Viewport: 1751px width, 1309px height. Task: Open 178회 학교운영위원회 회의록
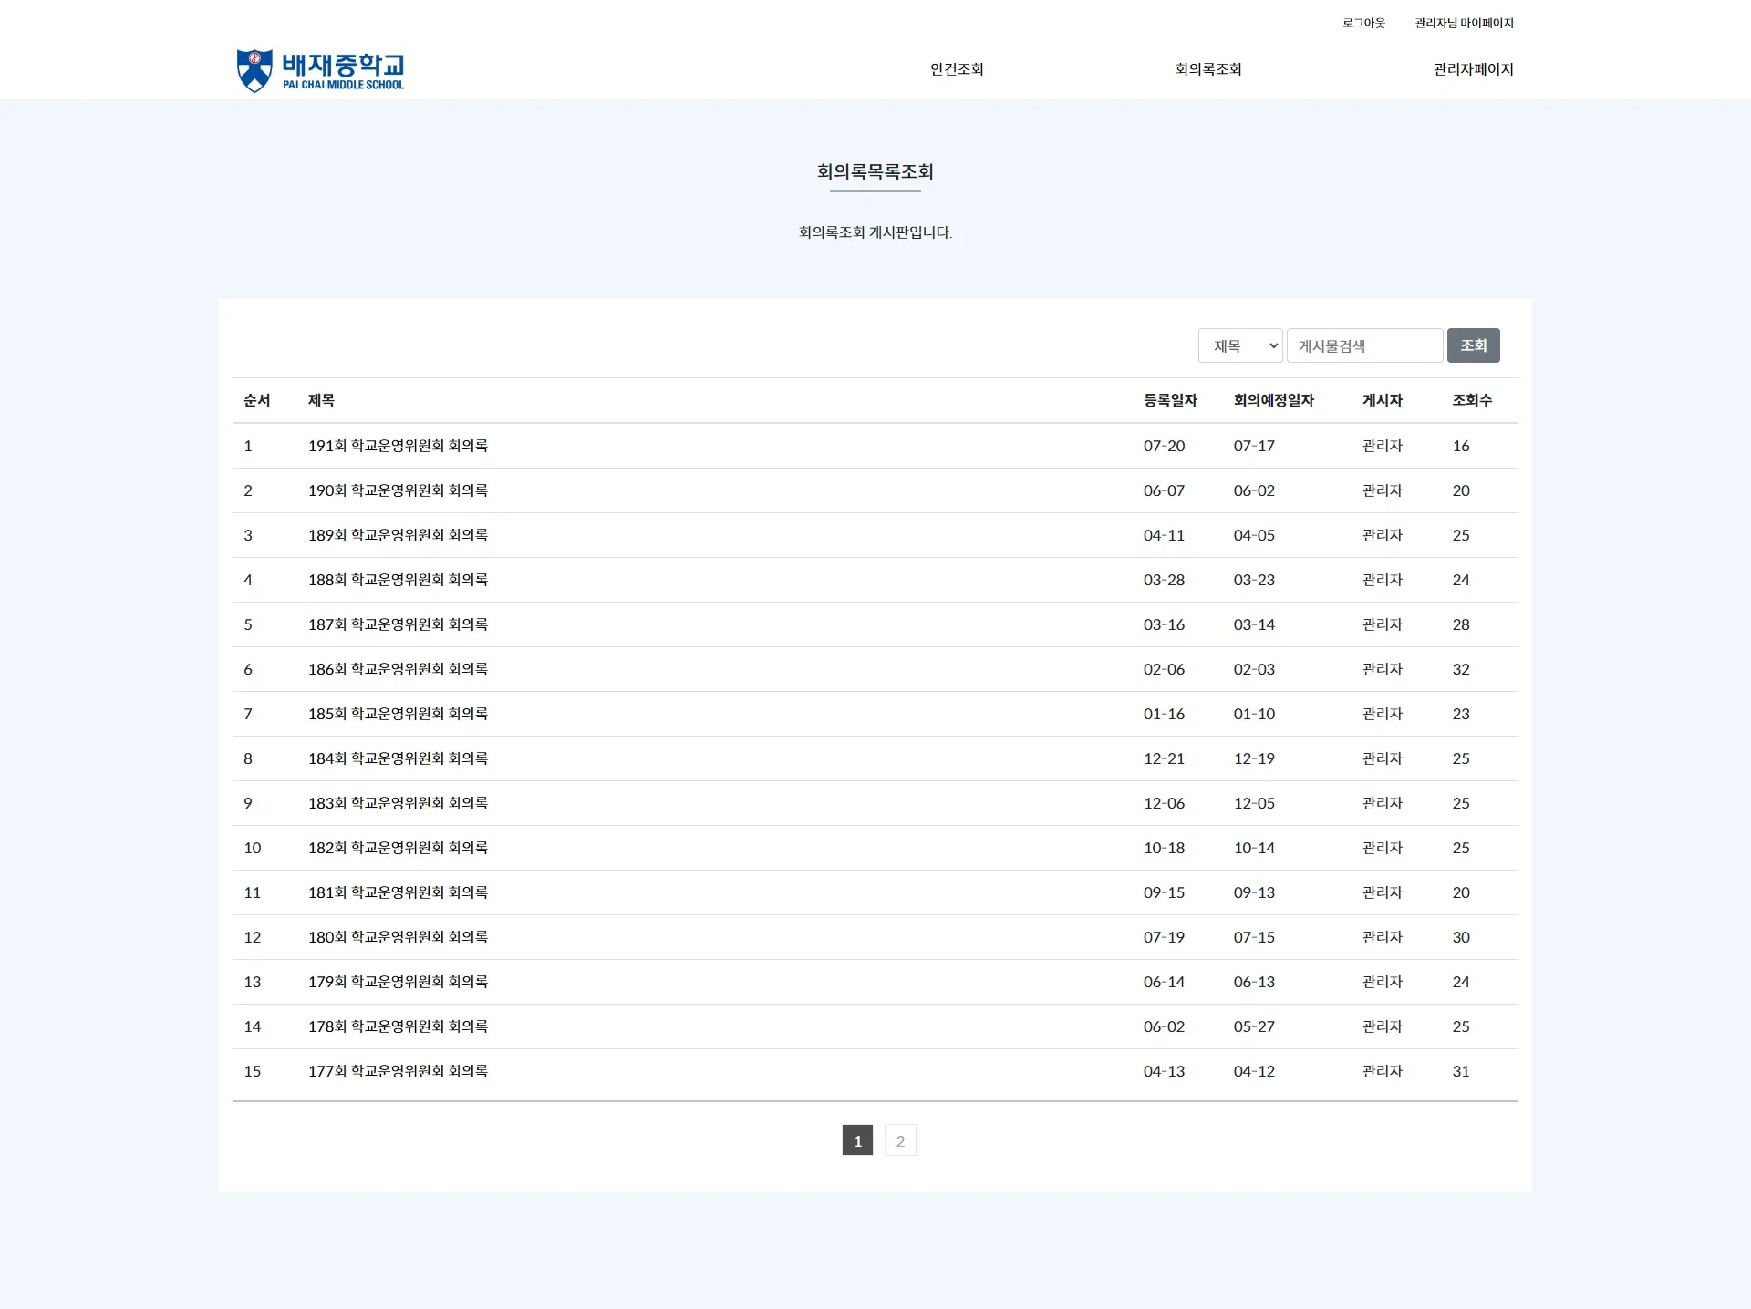click(398, 1026)
